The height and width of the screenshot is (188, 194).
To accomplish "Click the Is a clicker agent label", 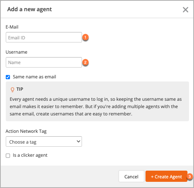I will 30,155.
